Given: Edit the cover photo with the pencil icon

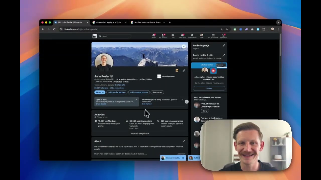Looking at the screenshot, I should (x=184, y=46).
